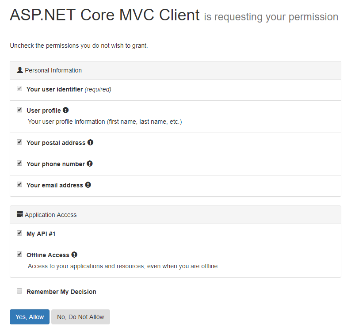
Task: Uncheck the User profile permission checkbox
Action: click(x=19, y=110)
